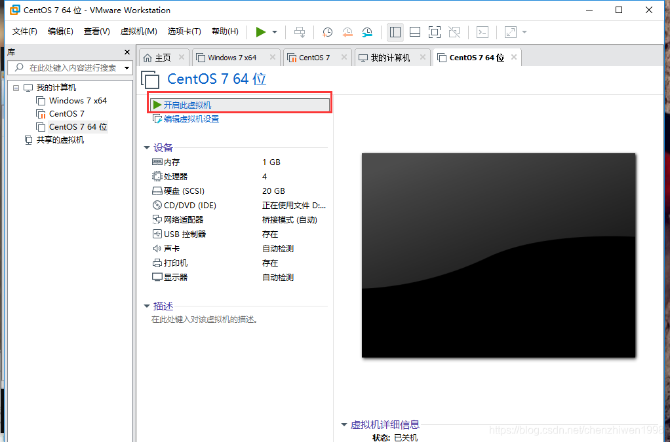This screenshot has width=670, height=442.
Task: Close the 我的计算机 tab
Action: pos(423,57)
